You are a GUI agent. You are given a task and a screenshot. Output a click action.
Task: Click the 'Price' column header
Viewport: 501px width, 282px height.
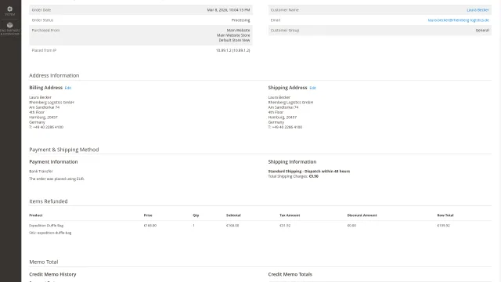pyautogui.click(x=148, y=215)
